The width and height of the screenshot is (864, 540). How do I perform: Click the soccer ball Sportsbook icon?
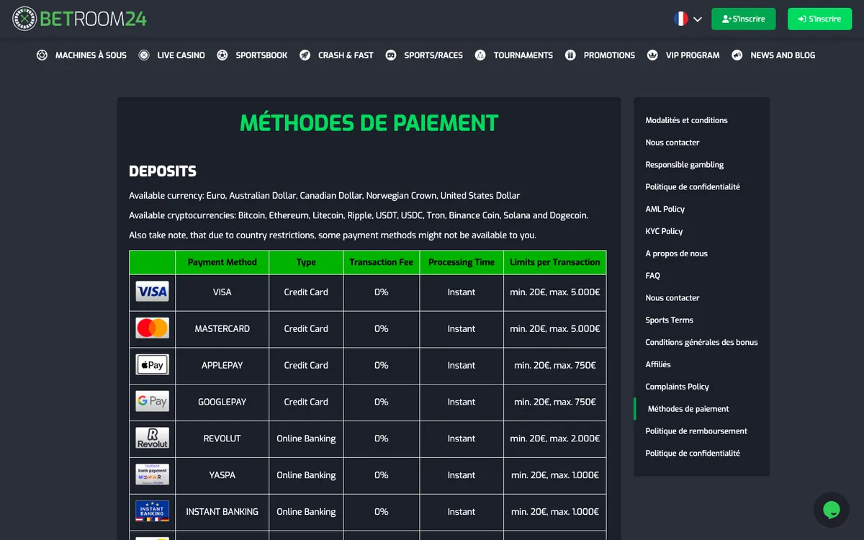222,55
